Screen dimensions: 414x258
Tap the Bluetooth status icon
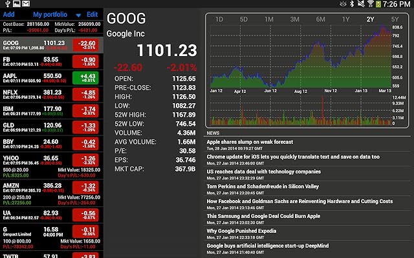(x=352, y=4)
